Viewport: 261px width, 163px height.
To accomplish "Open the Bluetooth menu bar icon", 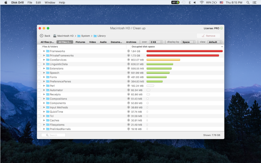I will [190, 3].
